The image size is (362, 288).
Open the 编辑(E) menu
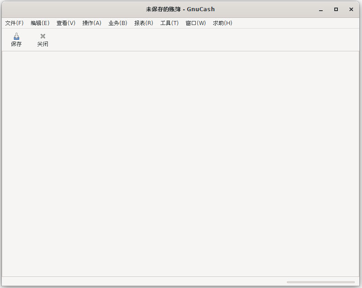coord(40,23)
